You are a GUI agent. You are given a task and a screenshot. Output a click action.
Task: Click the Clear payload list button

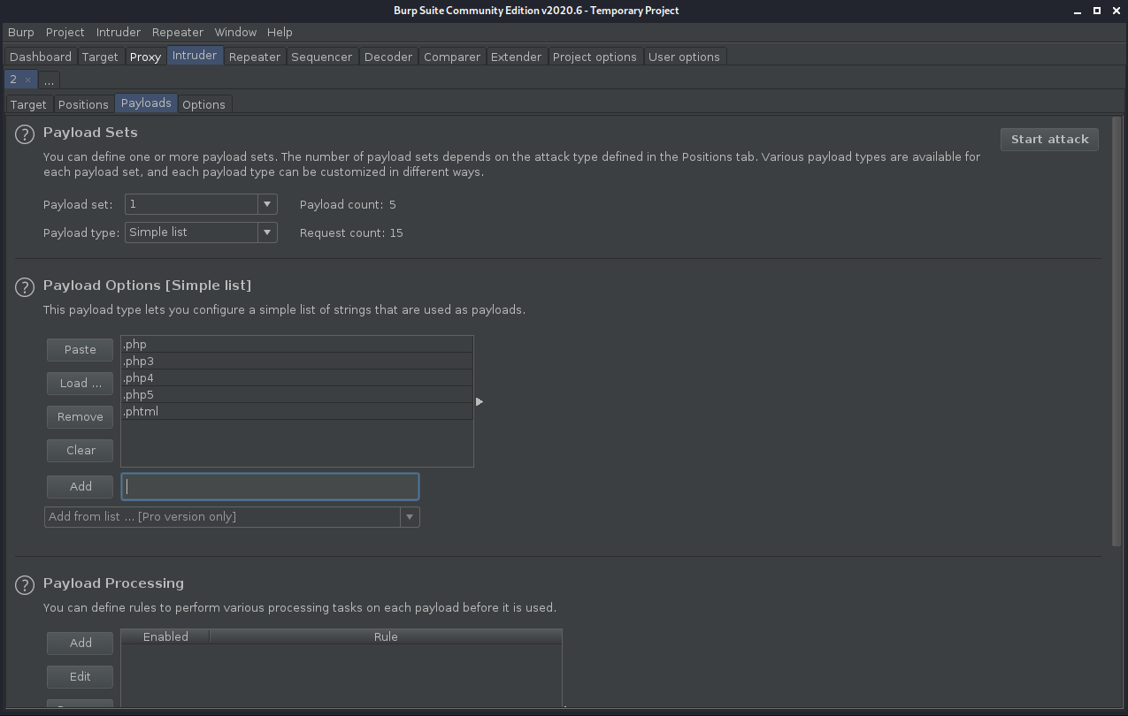pos(80,450)
